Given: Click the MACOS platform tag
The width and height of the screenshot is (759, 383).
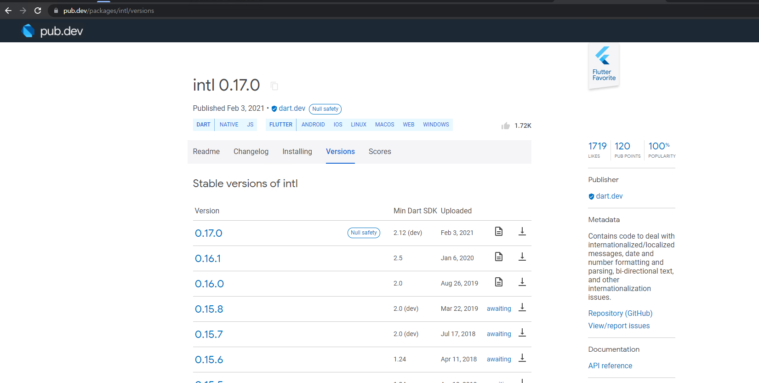Looking at the screenshot, I should pos(385,125).
